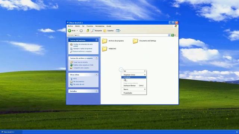Open the Favoritos menu

[90, 26]
